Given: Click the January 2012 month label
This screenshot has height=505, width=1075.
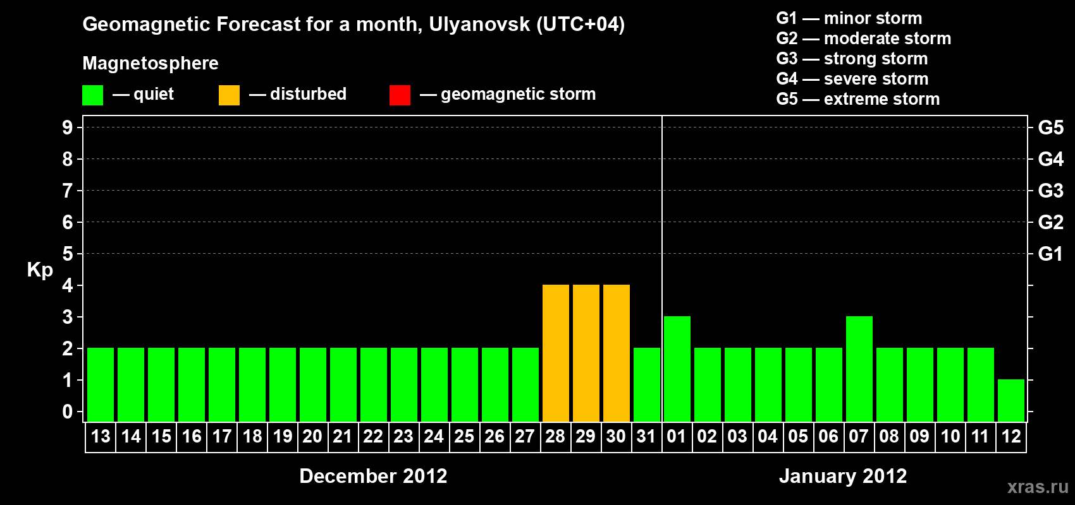Looking at the screenshot, I should 843,476.
